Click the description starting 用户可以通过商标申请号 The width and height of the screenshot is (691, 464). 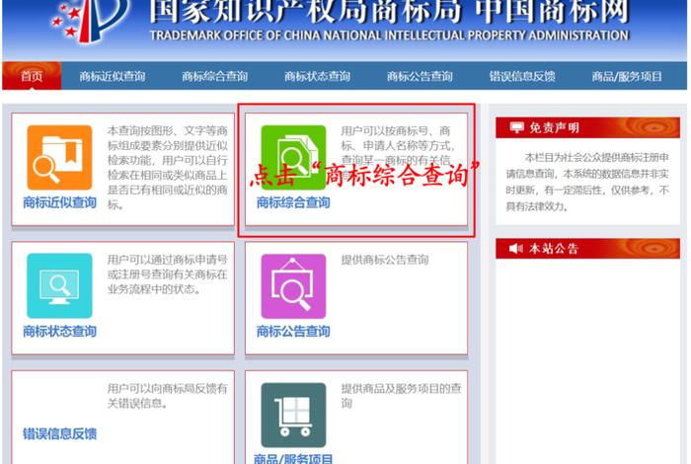tap(168, 274)
